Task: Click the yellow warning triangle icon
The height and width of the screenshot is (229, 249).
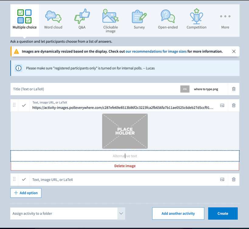Action: pyautogui.click(x=16, y=52)
